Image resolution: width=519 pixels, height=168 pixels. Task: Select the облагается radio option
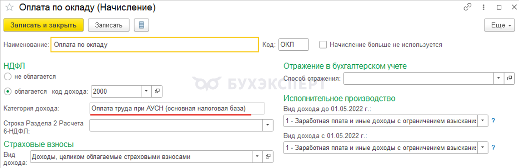point(8,91)
